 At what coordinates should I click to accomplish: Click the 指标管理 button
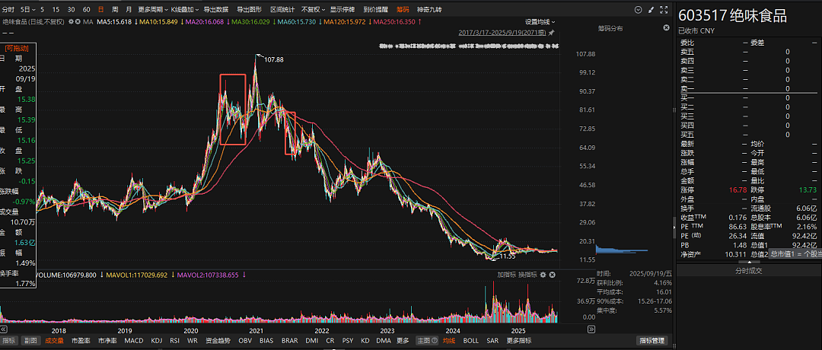coord(652,341)
